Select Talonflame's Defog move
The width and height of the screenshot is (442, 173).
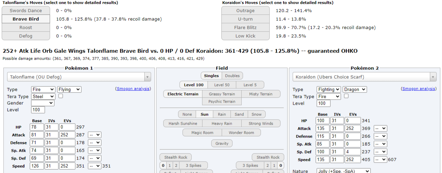pos(26,36)
